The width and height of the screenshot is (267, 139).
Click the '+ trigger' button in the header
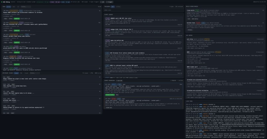110,2
